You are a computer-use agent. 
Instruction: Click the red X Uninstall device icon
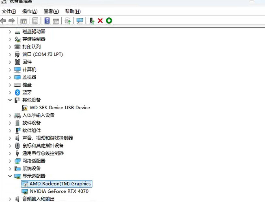pyautogui.click(x=100, y=21)
